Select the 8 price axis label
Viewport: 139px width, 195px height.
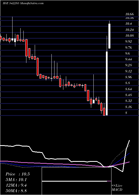pos(126,113)
